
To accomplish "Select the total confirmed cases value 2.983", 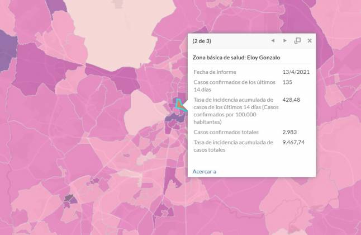I will tap(291, 132).
